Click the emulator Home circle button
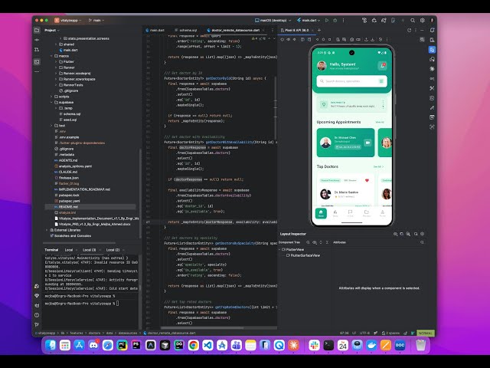 (x=323, y=40)
